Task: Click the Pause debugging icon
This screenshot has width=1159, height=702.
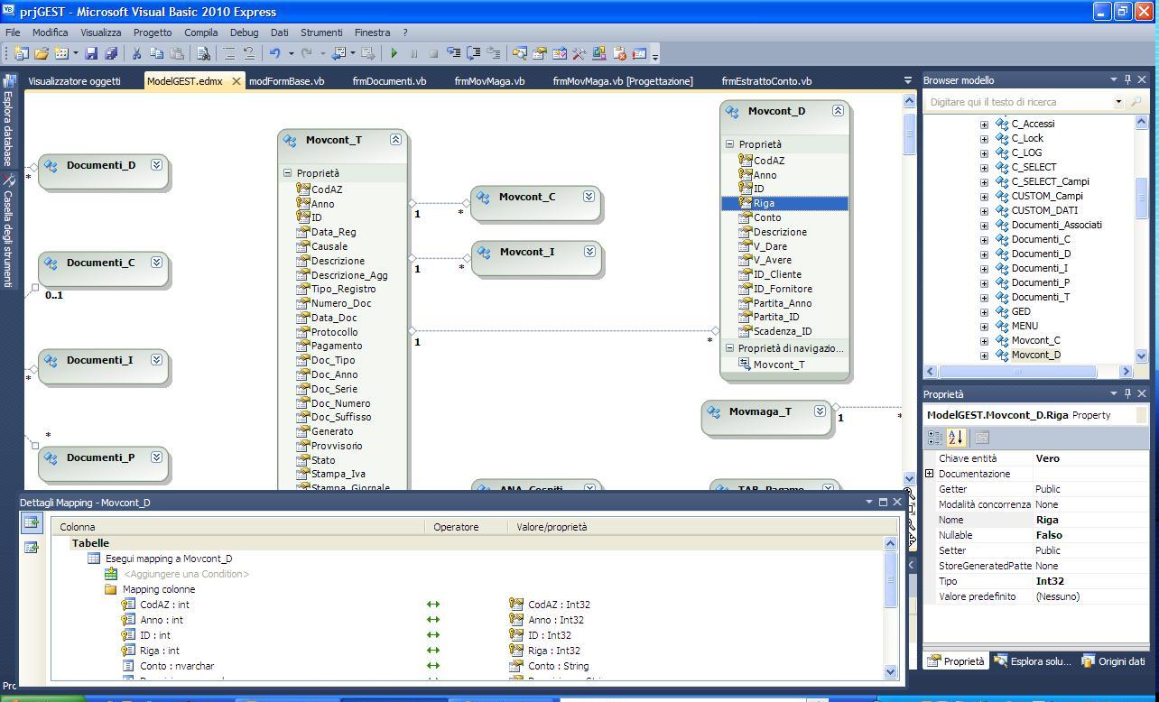Action: tap(413, 54)
